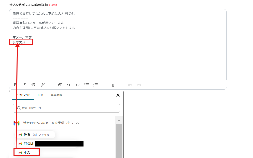
Task: Undo the last edit
Action: tap(130, 85)
